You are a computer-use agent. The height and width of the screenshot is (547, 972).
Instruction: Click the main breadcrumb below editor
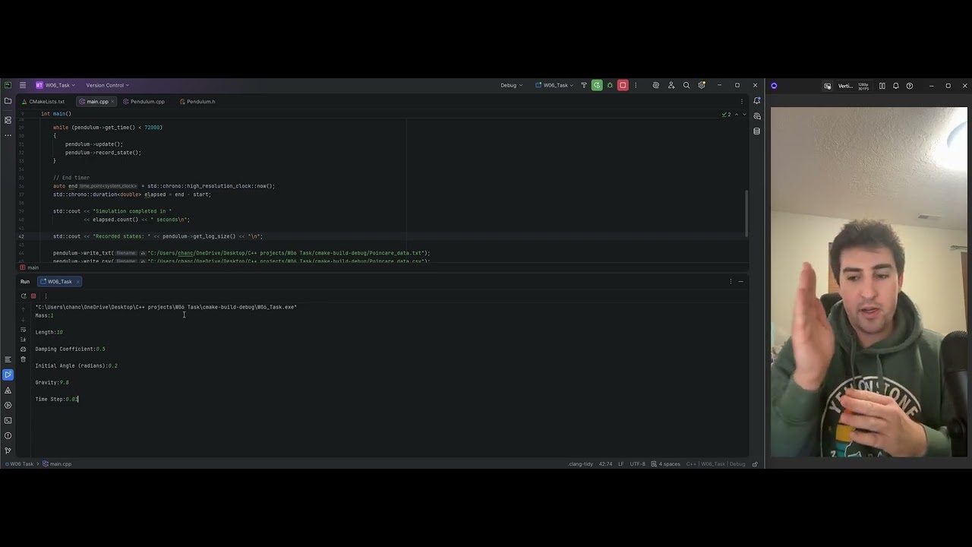coord(30,267)
